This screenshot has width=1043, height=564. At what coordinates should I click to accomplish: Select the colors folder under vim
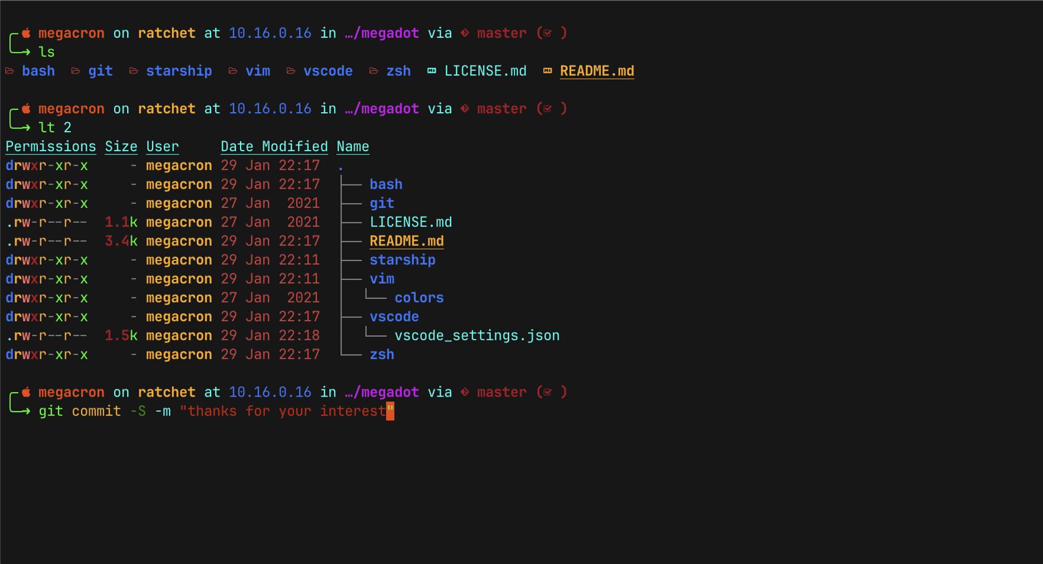coord(419,298)
